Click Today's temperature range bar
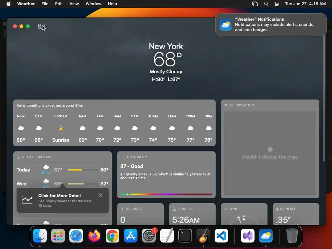The image size is (332, 249). click(x=82, y=170)
